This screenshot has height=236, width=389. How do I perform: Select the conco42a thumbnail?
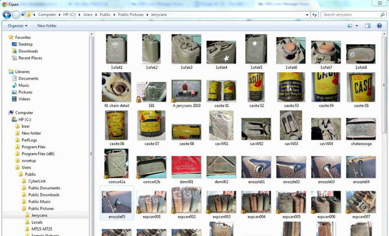point(116,163)
